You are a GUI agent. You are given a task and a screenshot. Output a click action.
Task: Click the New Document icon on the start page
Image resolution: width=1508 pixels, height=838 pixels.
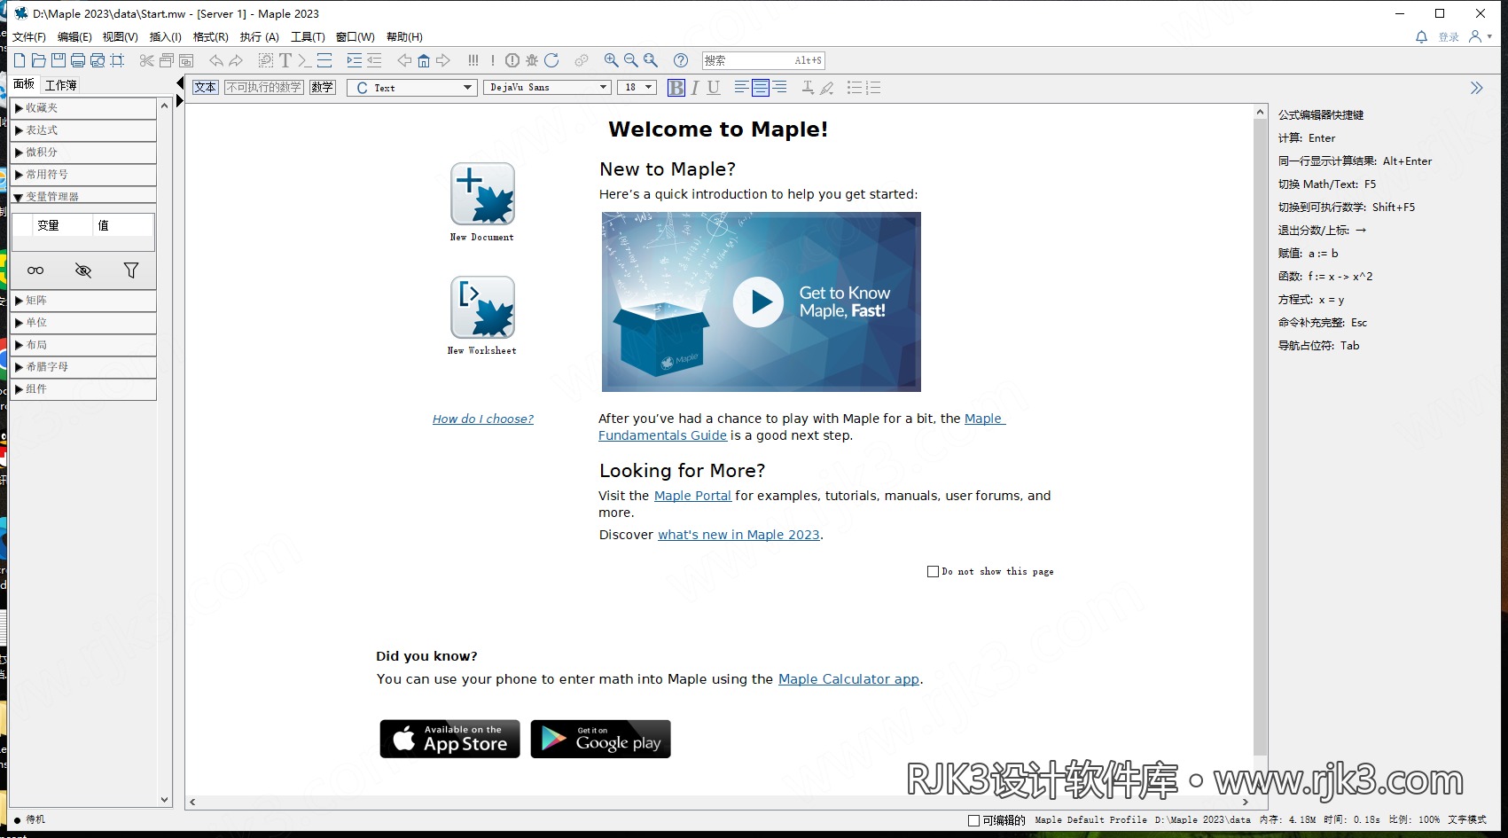[x=482, y=194]
